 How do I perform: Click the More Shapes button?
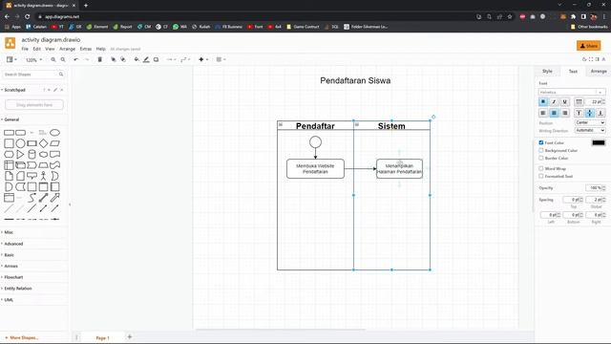click(x=21, y=337)
